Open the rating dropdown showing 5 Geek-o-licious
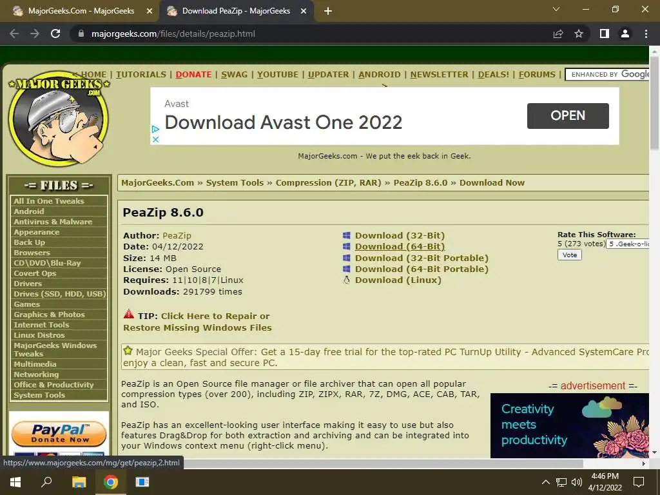The width and height of the screenshot is (660, 495). tap(628, 244)
